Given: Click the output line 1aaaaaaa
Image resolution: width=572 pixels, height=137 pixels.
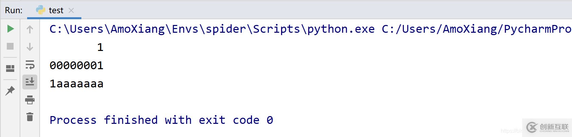Looking at the screenshot, I should coord(77,84).
